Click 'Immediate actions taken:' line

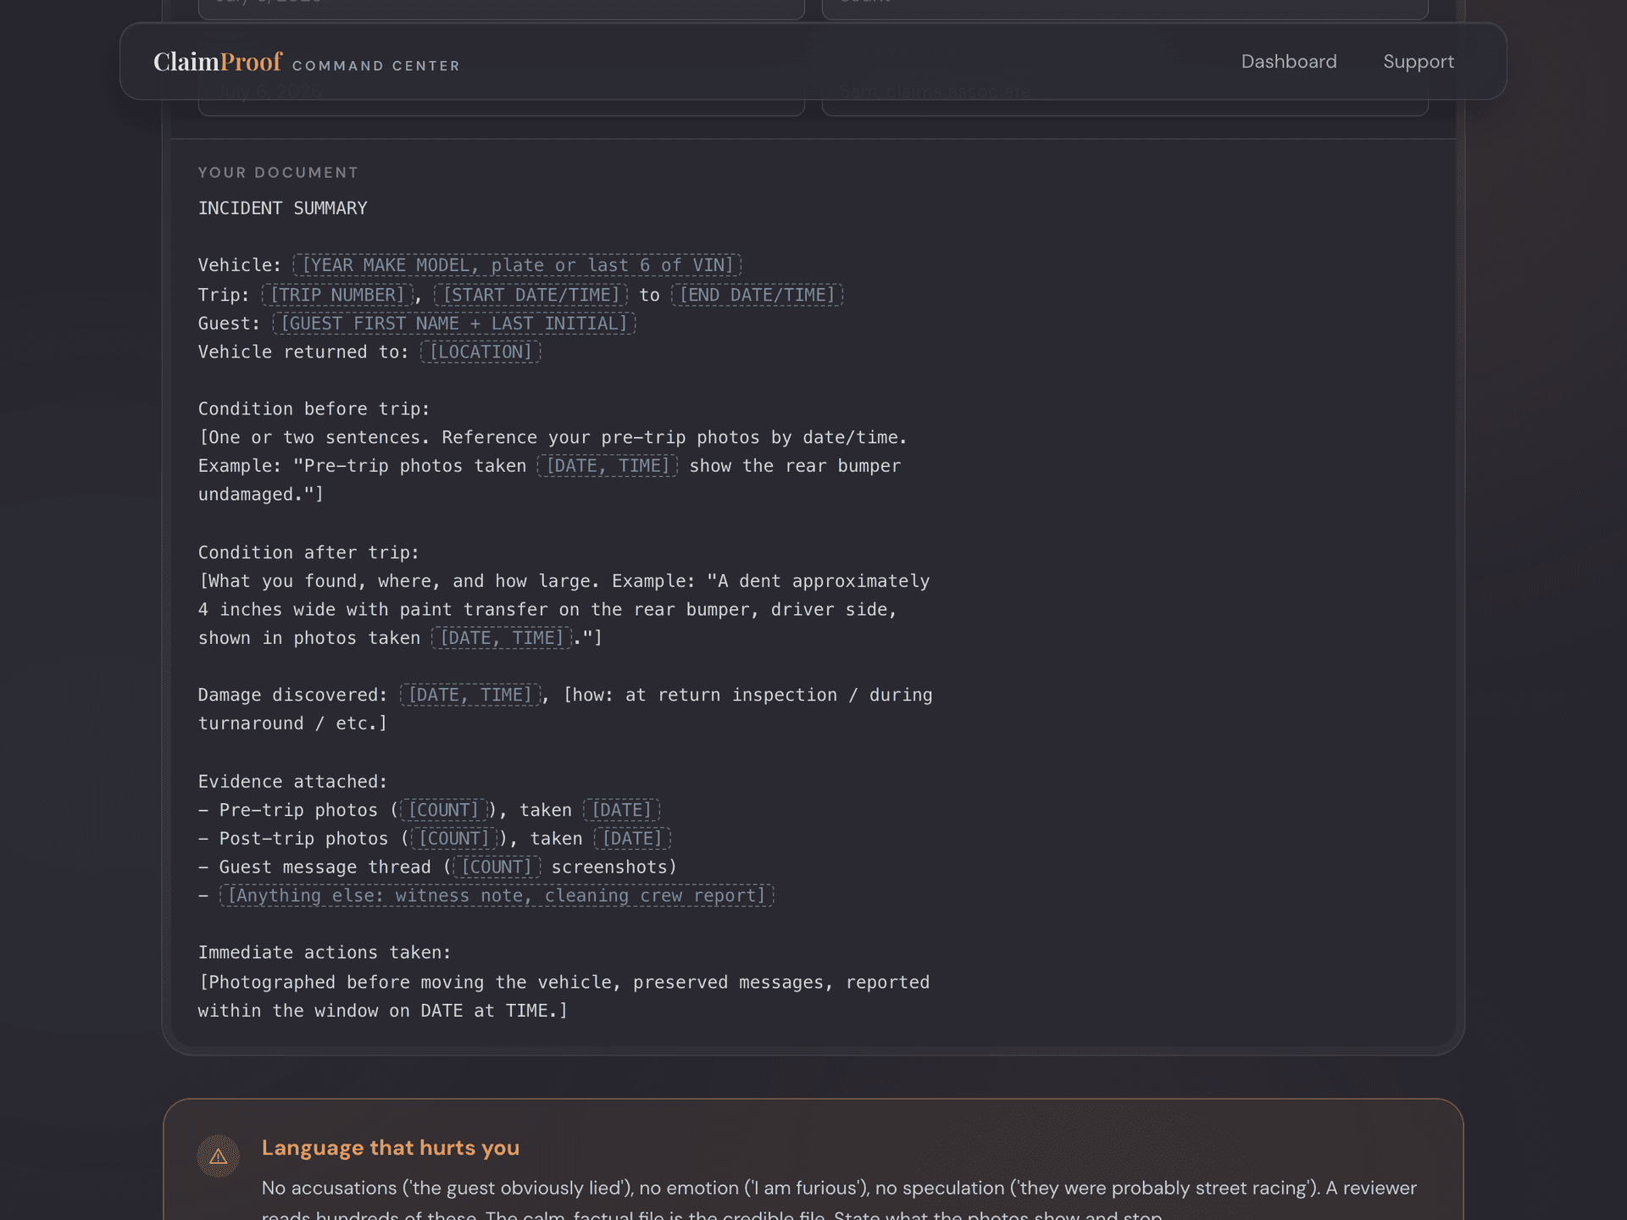coord(325,952)
